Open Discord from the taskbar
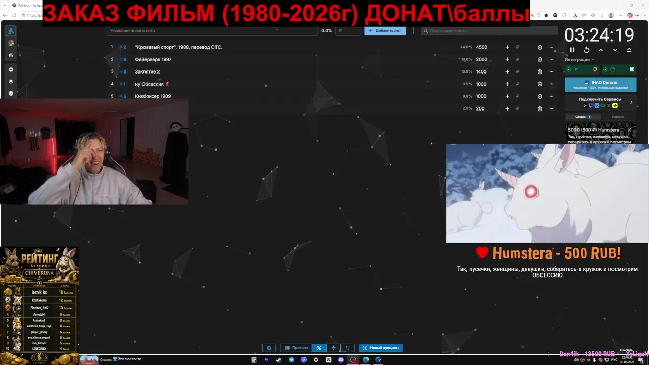The width and height of the screenshot is (649, 365). [x=341, y=360]
